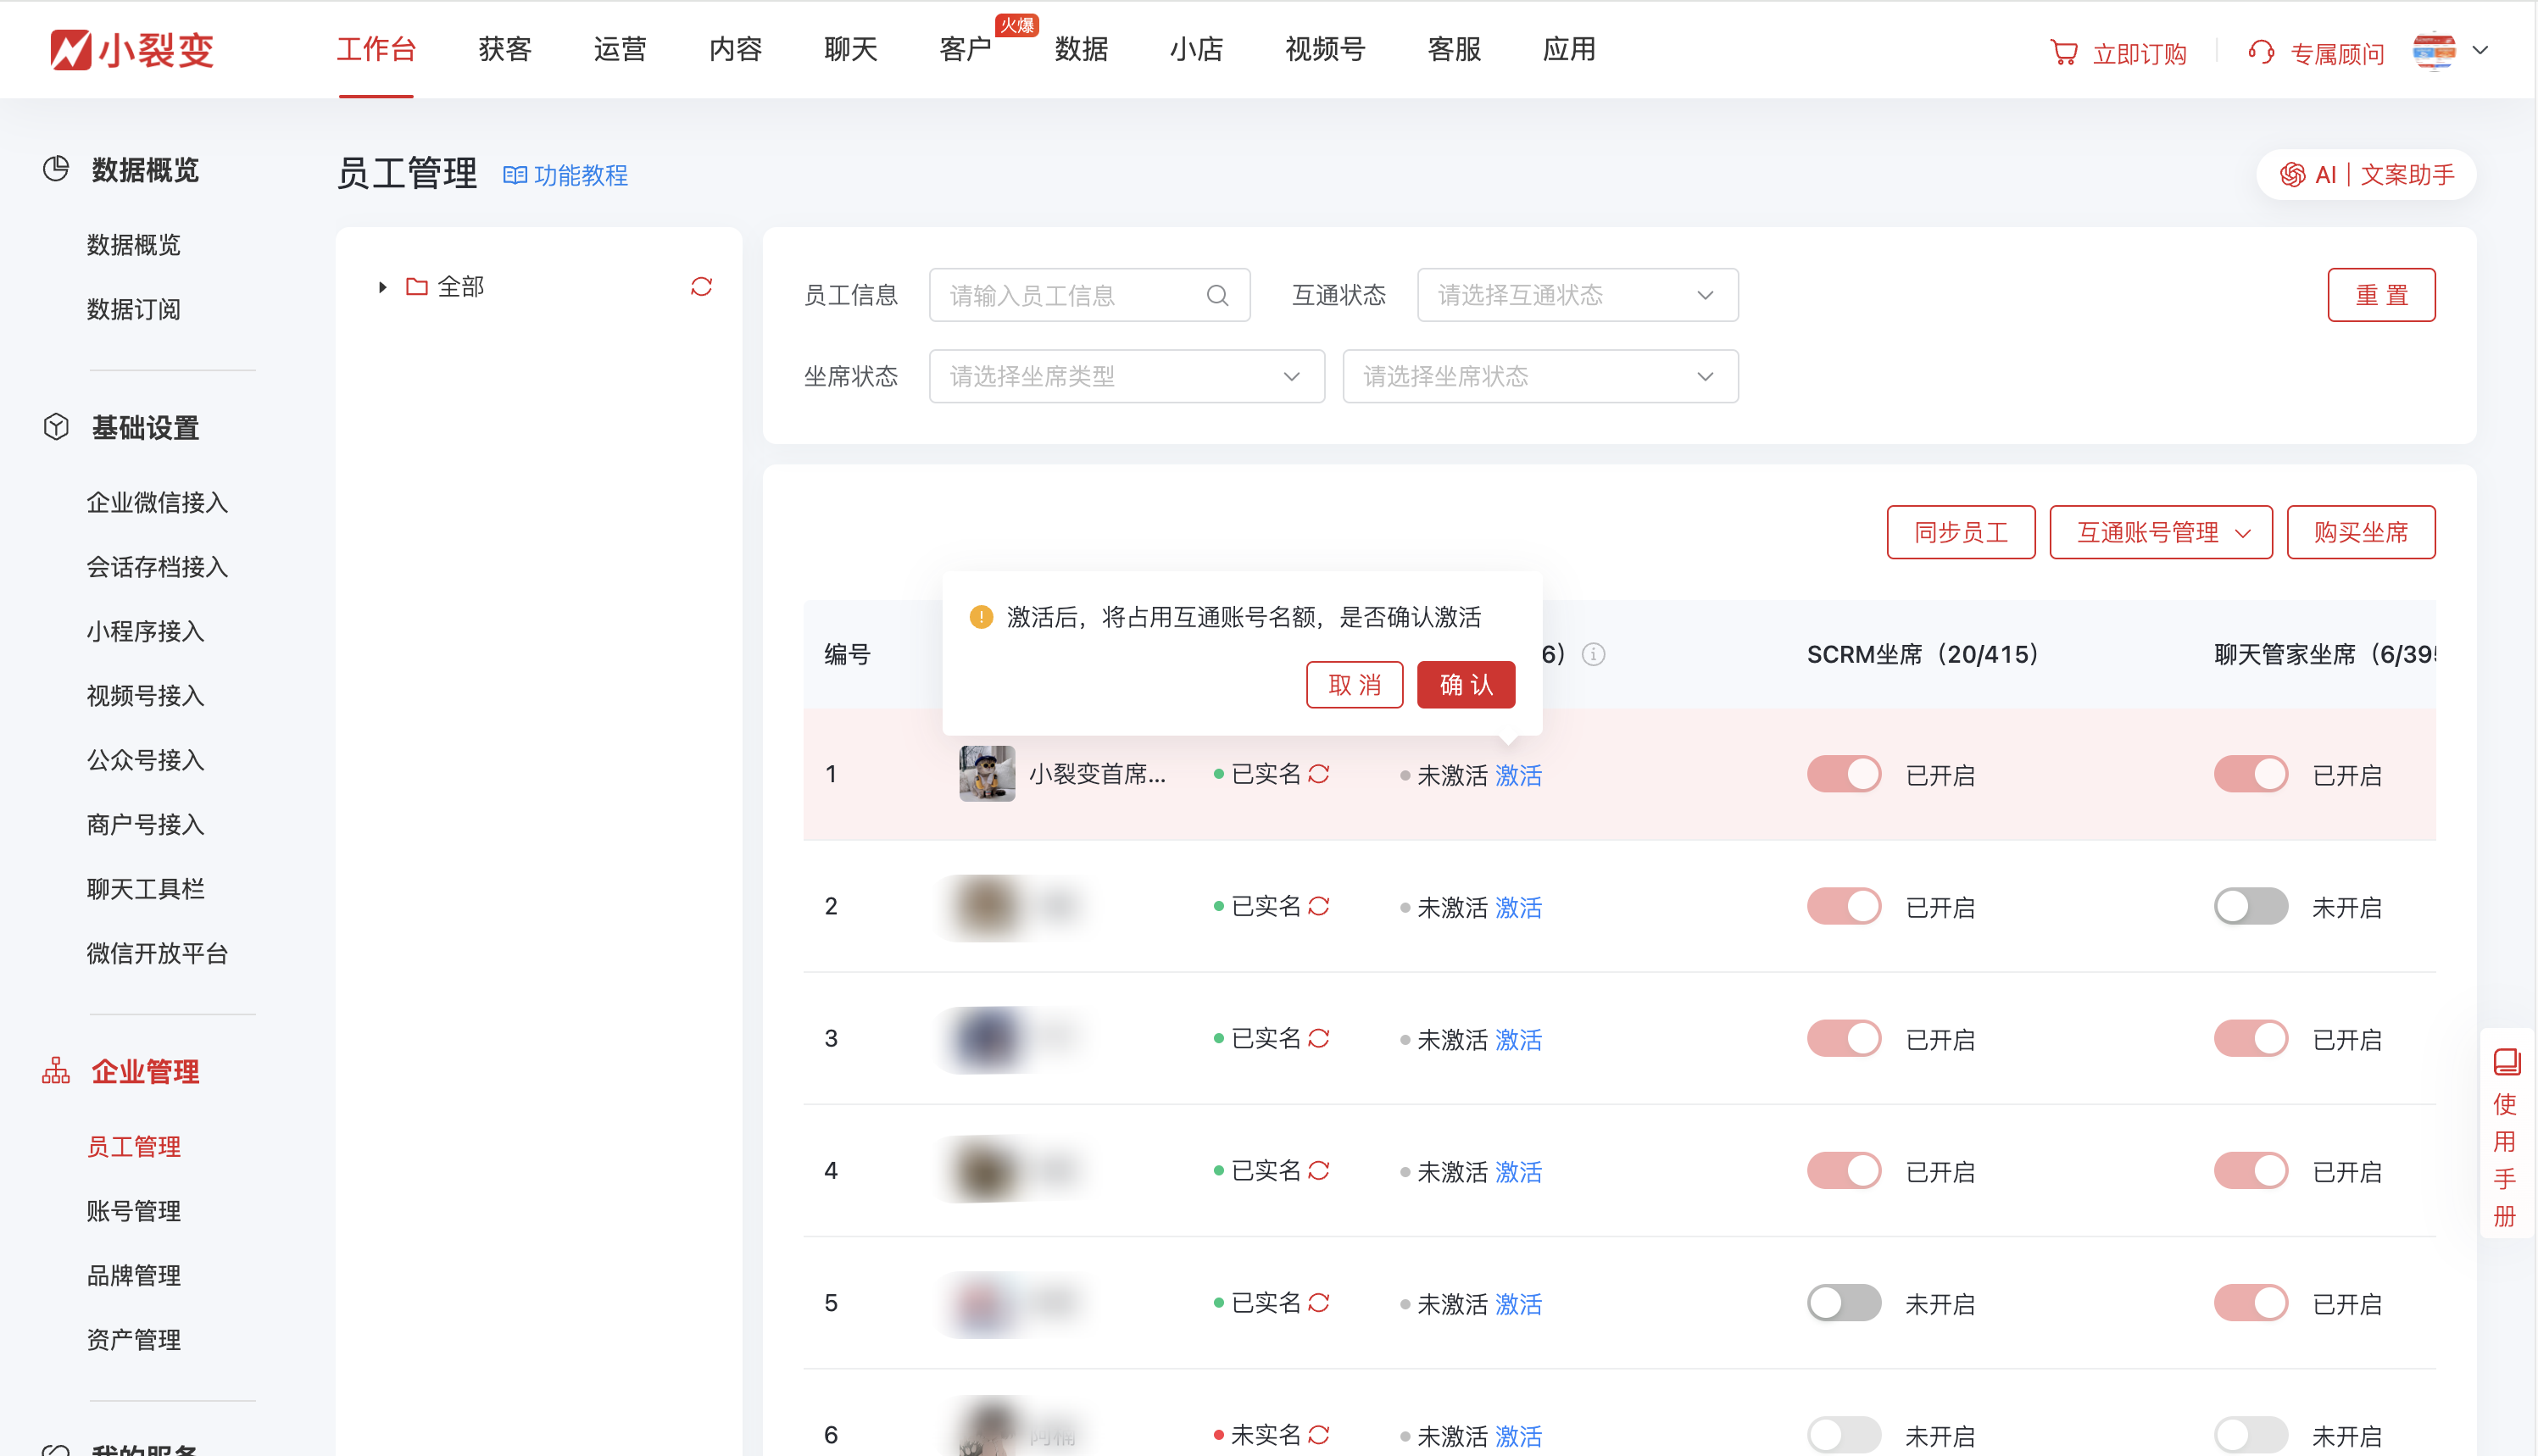The height and width of the screenshot is (1456, 2538).
Task: Click the orange warning icon in popup
Action: click(x=981, y=617)
